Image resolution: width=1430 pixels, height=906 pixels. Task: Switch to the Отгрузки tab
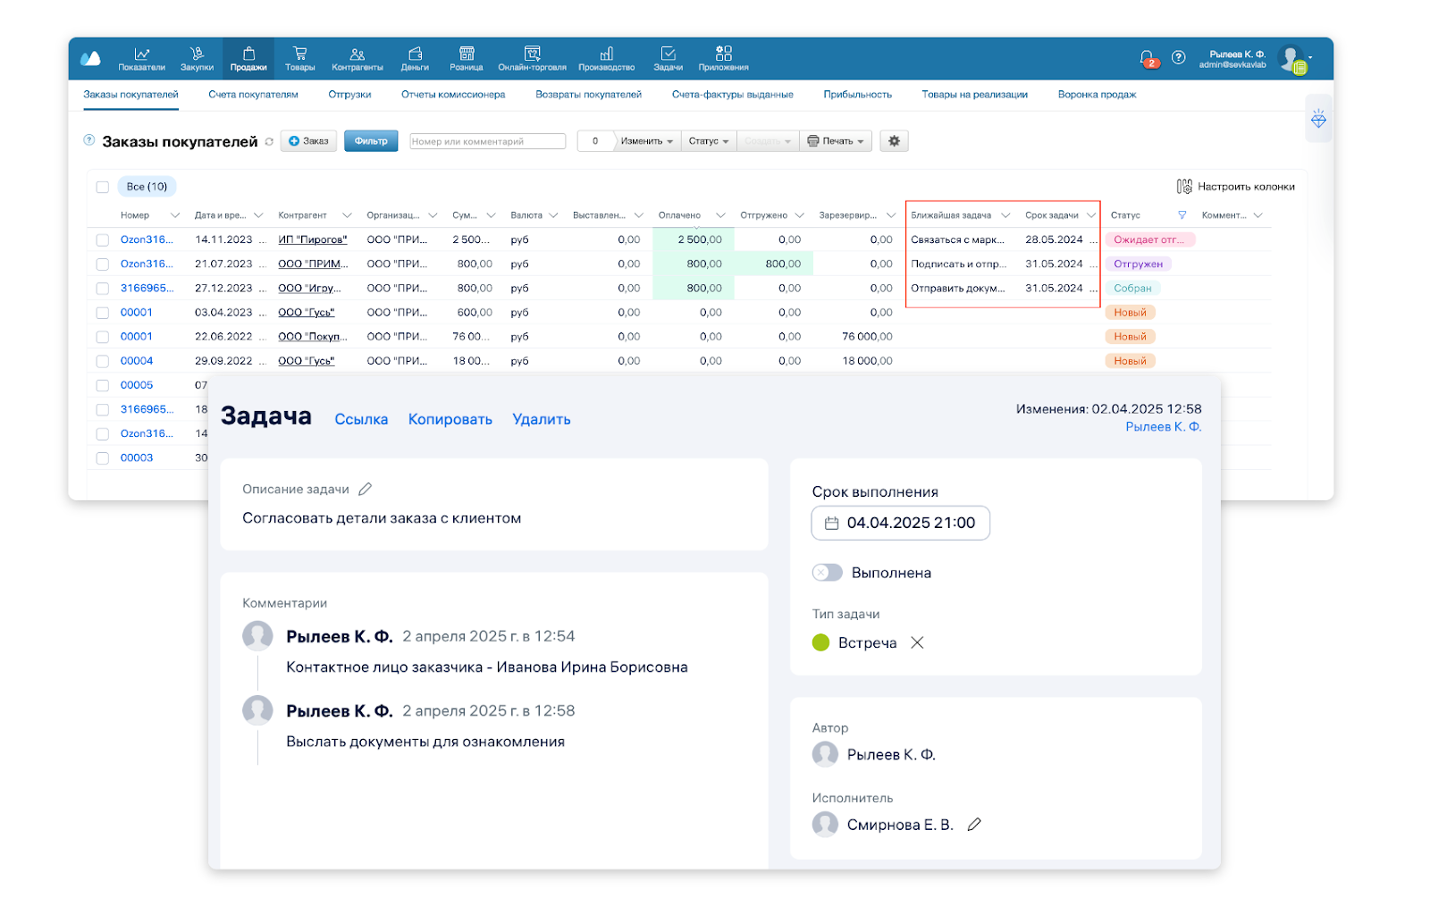(x=349, y=95)
